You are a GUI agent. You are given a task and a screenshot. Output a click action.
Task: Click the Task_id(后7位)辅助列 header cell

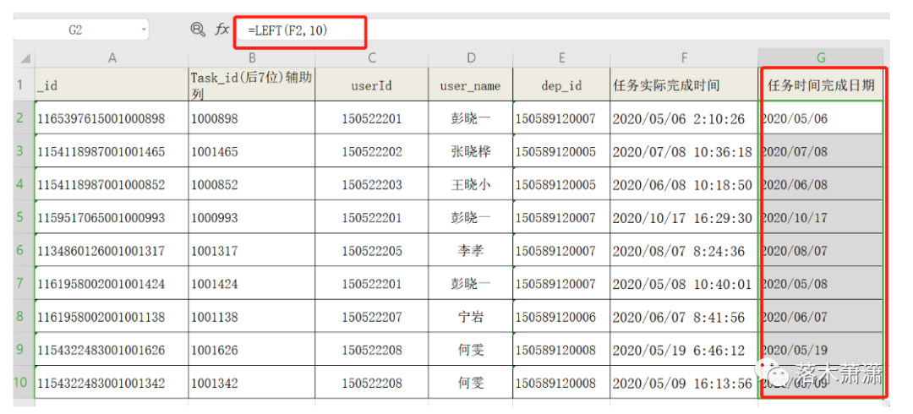coord(252,85)
